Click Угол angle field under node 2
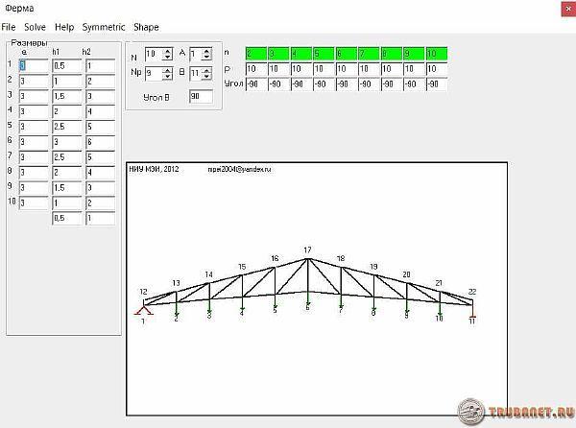The height and width of the screenshot is (428, 576). click(256, 84)
